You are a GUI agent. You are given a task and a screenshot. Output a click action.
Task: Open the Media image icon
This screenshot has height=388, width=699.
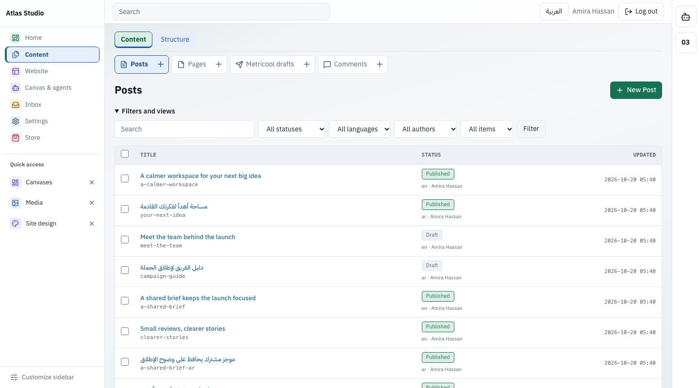click(16, 203)
